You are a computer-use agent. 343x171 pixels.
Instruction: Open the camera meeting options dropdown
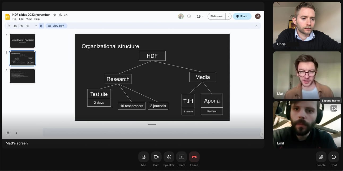[x=200, y=16]
